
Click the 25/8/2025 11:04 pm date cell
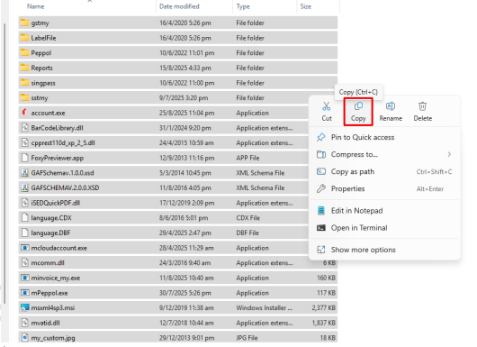tap(187, 113)
